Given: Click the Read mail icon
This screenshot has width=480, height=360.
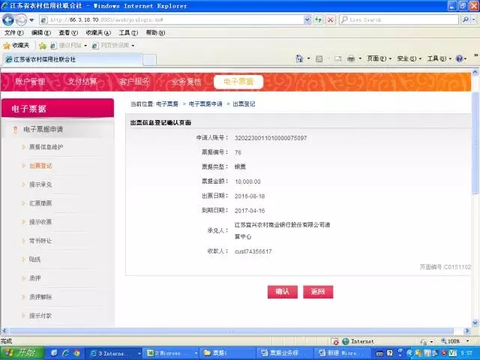Looking at the screenshot, I should pos(337,58).
